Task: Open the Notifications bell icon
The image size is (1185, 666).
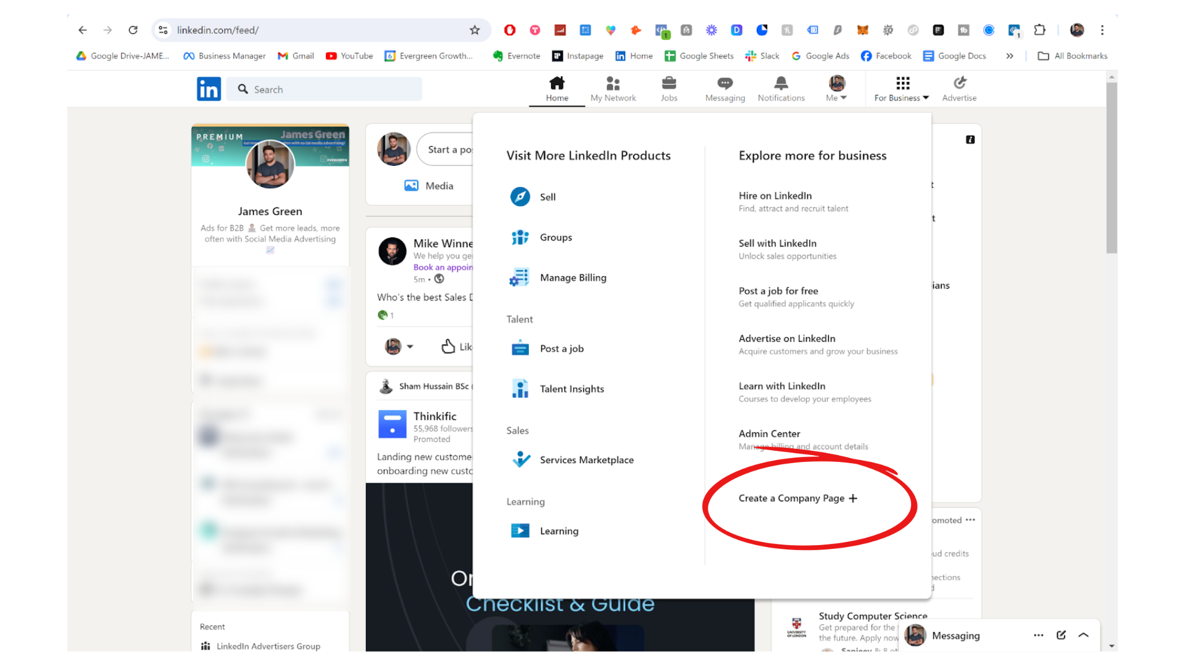Action: [781, 83]
